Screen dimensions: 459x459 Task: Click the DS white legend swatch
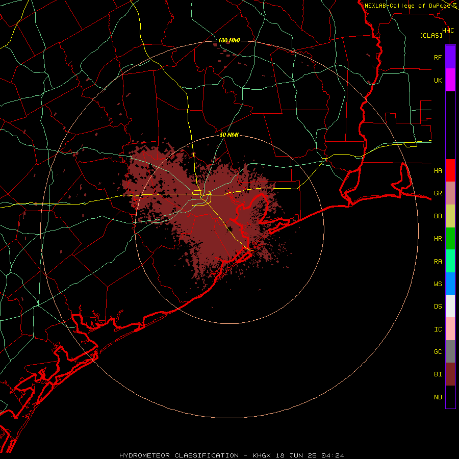450,306
